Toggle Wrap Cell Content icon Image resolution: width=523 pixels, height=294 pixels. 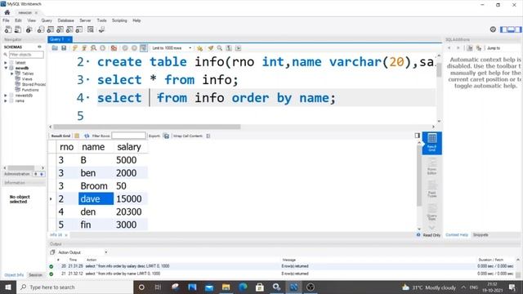point(208,136)
